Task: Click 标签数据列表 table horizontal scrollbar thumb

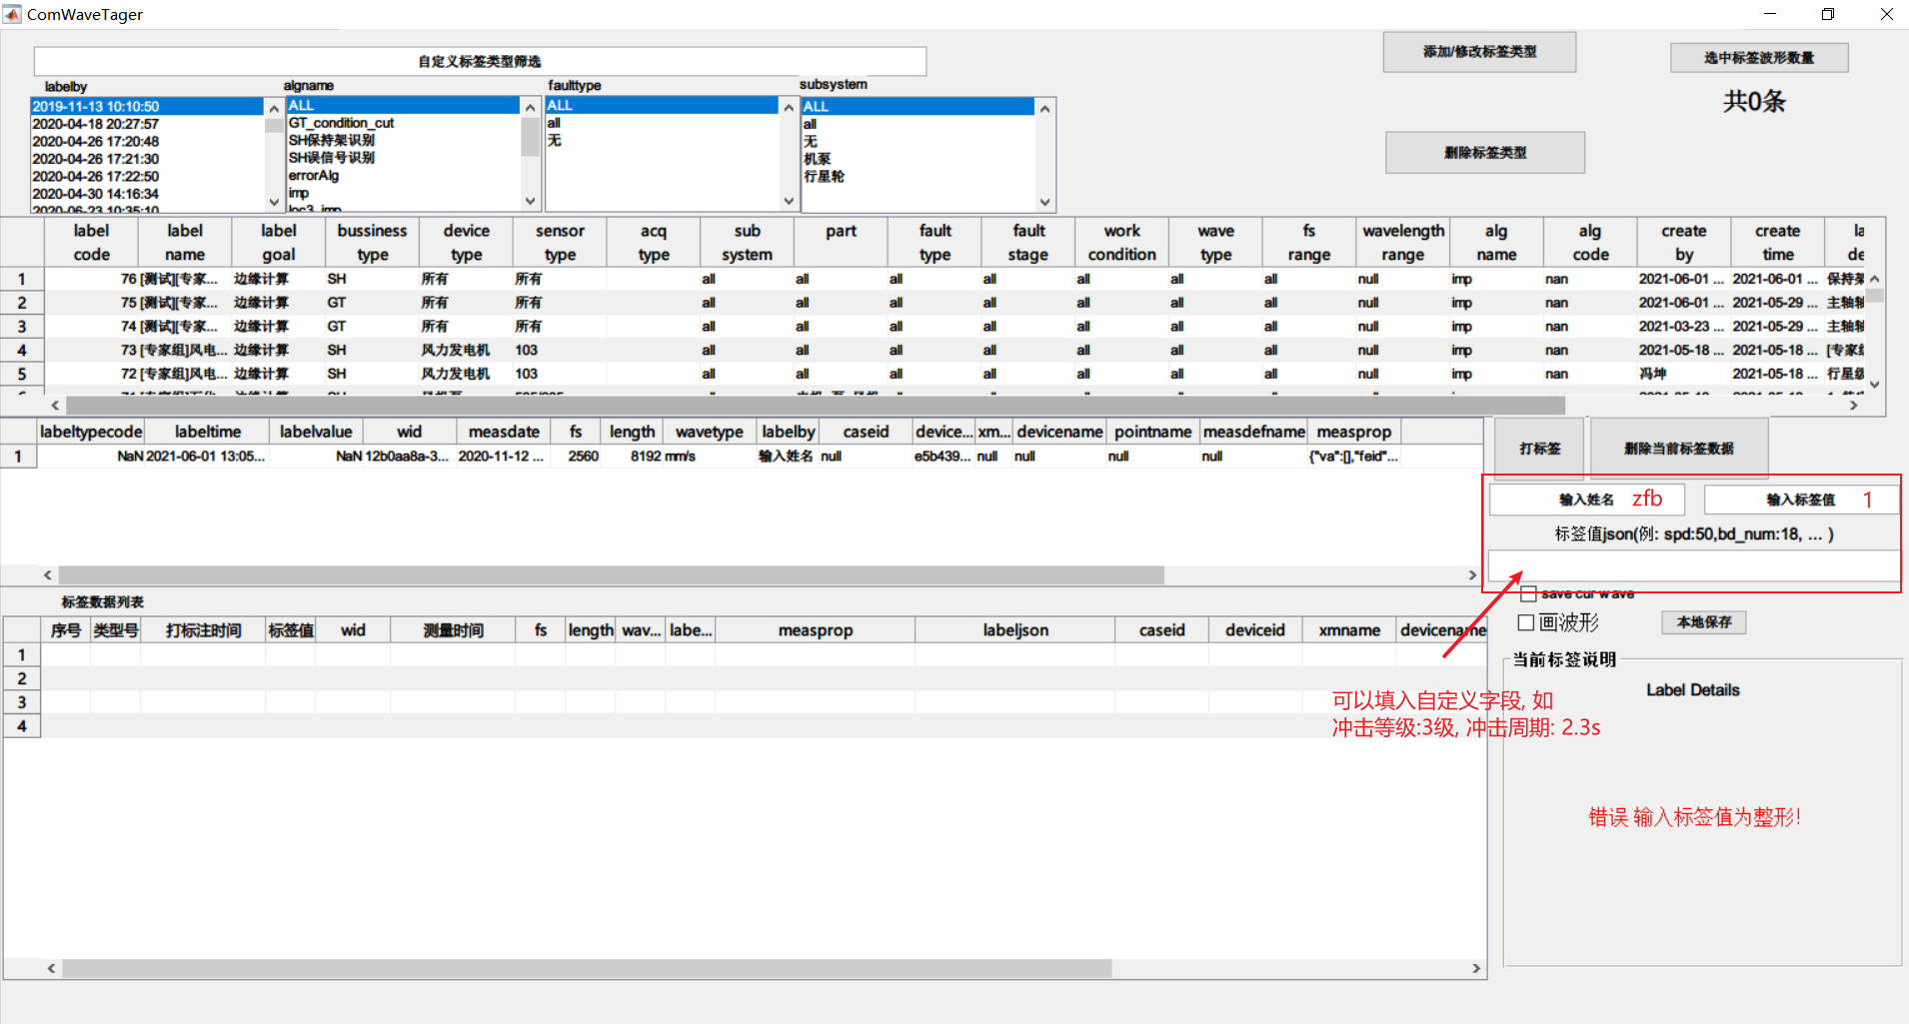Action: [588, 969]
